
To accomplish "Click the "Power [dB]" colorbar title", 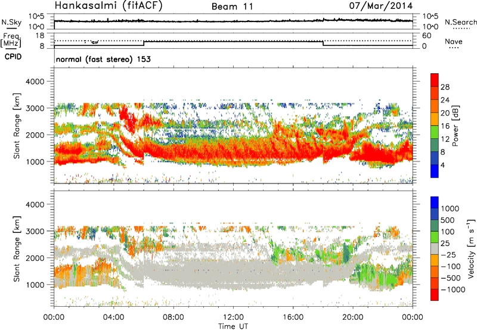I will (455, 126).
